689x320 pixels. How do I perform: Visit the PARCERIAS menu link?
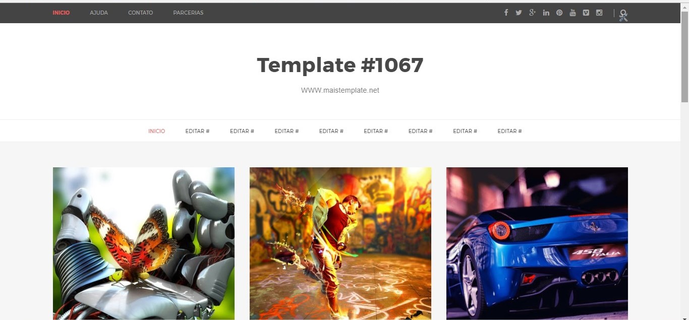point(188,13)
